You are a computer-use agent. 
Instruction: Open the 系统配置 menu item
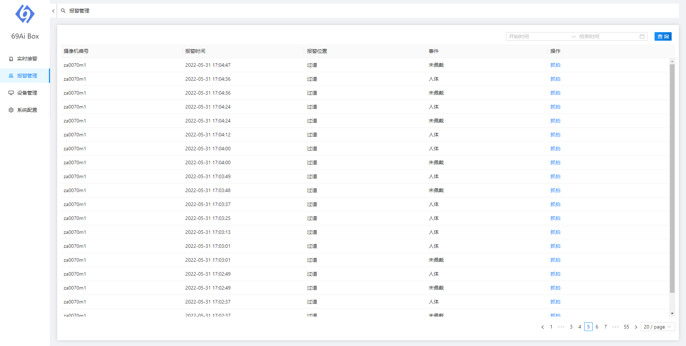[x=27, y=110]
